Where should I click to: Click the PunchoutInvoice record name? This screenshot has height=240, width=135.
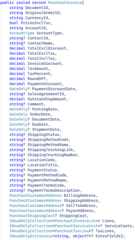65,3
